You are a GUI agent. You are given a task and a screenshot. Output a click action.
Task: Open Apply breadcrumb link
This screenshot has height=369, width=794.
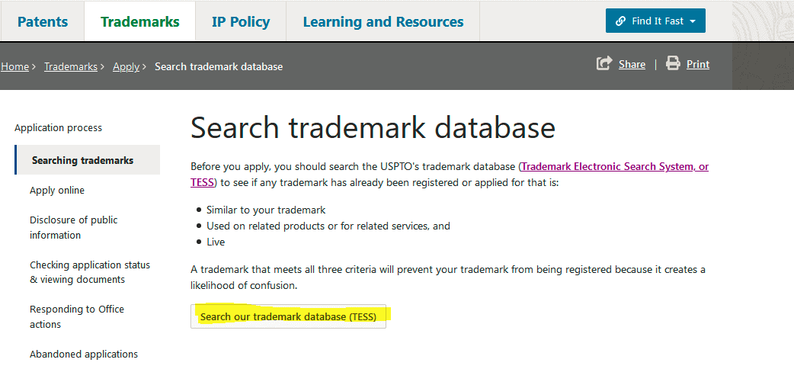[126, 66]
